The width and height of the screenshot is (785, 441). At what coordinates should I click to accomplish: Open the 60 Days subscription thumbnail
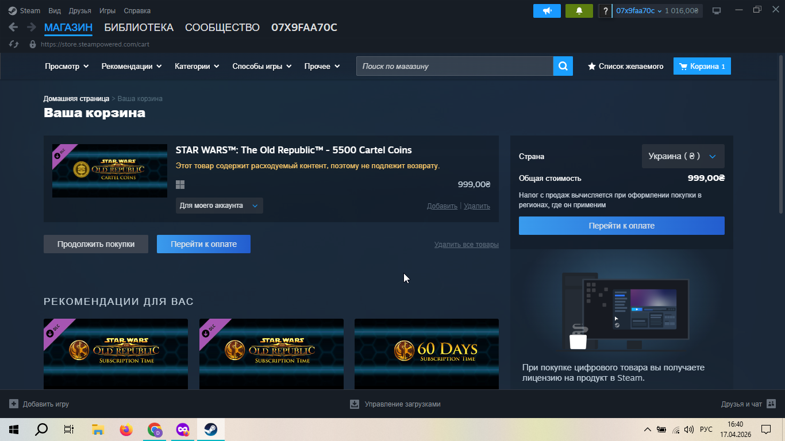tap(426, 354)
